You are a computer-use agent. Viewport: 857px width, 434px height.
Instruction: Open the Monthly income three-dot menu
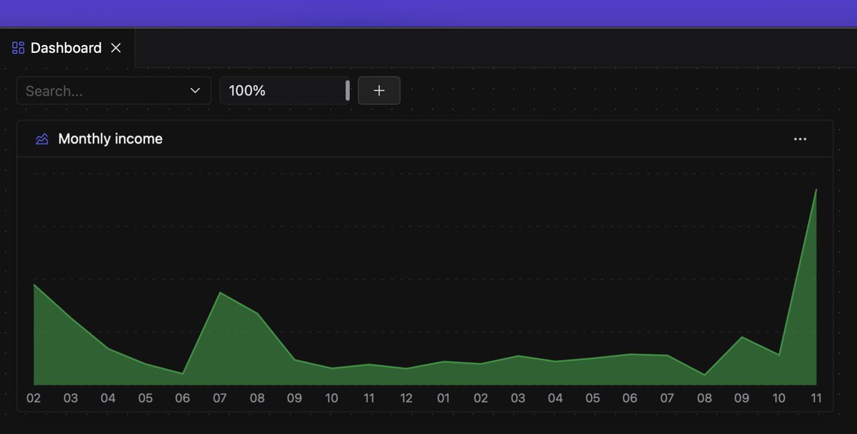pos(800,139)
